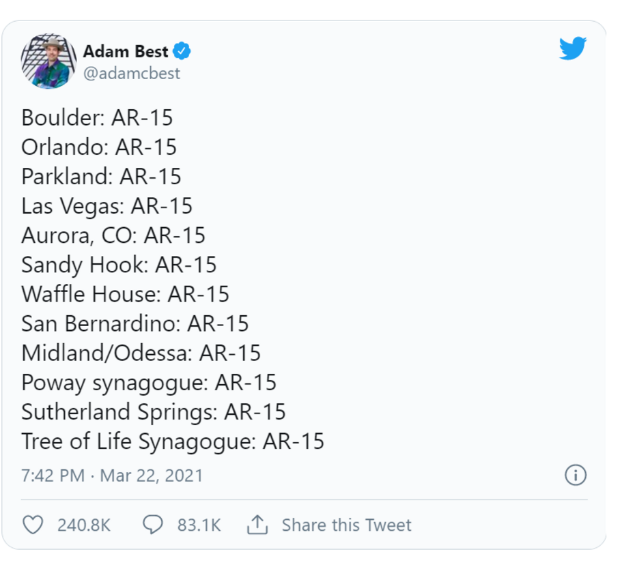Click the Sandy Hook: AR-15 line
635x569 pixels.
119,264
